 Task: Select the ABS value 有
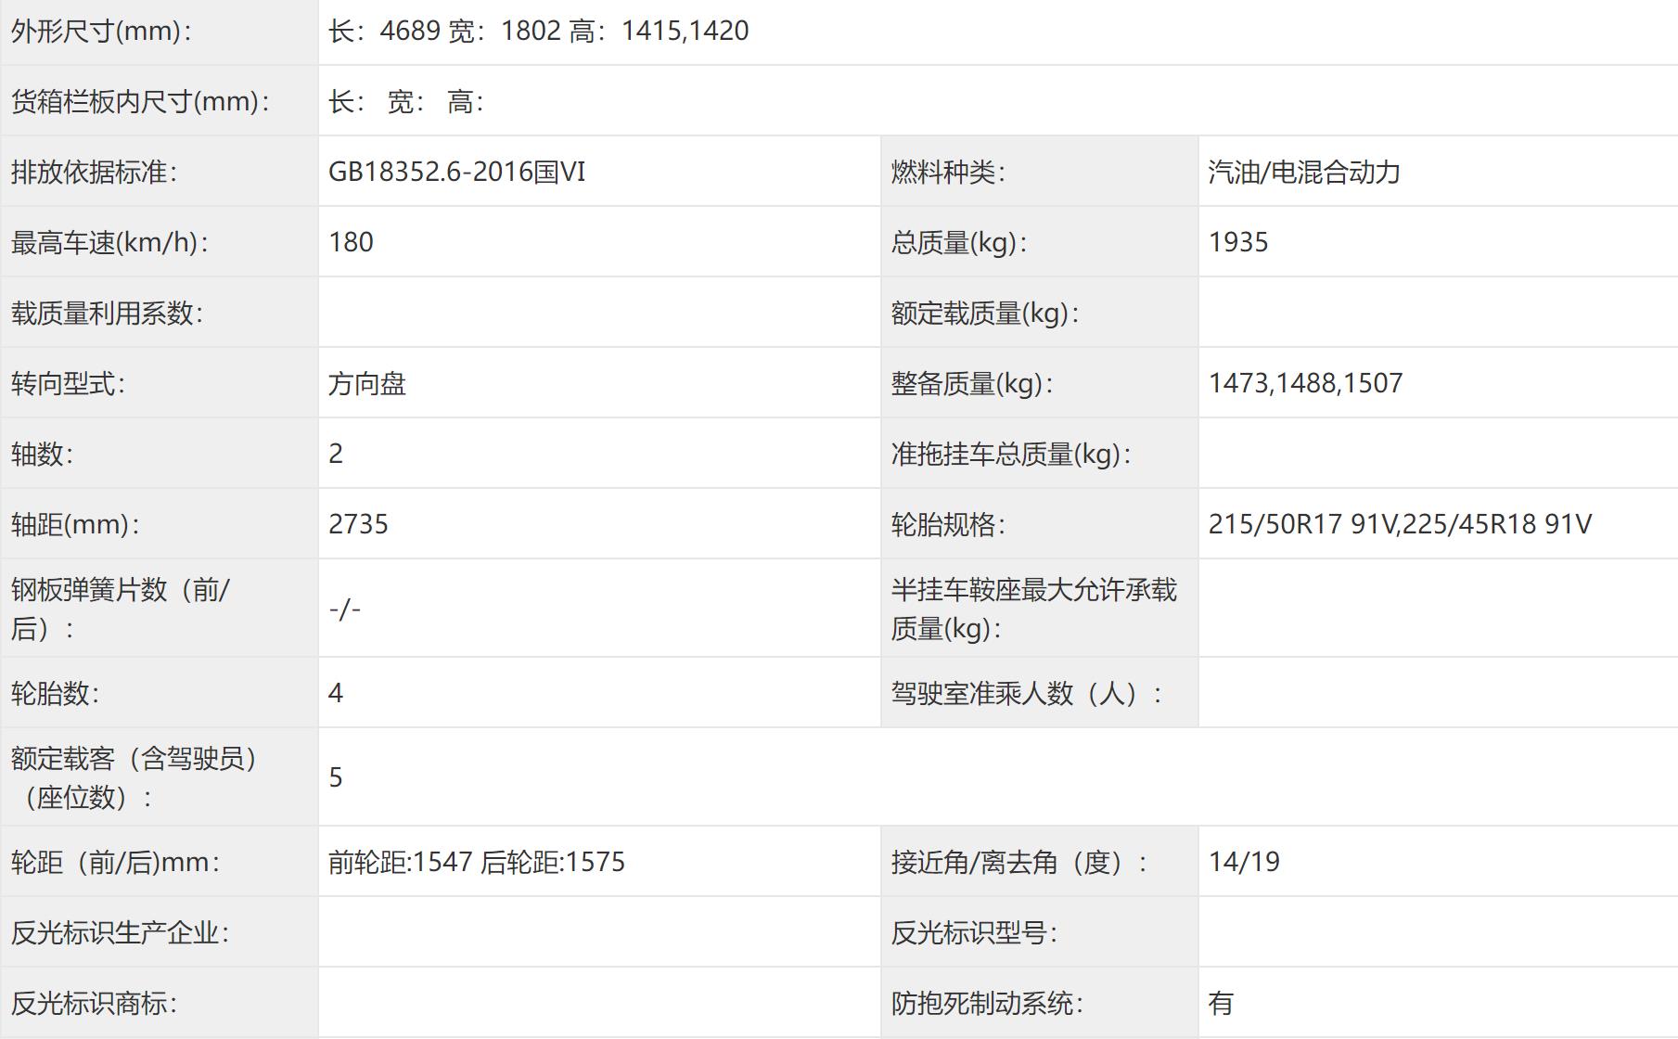(x=1221, y=1003)
